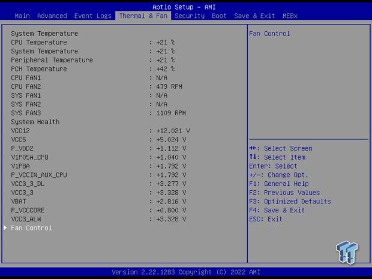Click the F4: Save & Exit hint
Screen dimensions: 372x279
(x=277, y=210)
